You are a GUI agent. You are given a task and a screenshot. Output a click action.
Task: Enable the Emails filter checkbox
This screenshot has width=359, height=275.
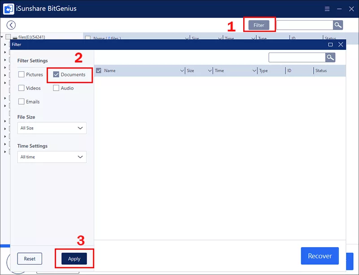21,102
